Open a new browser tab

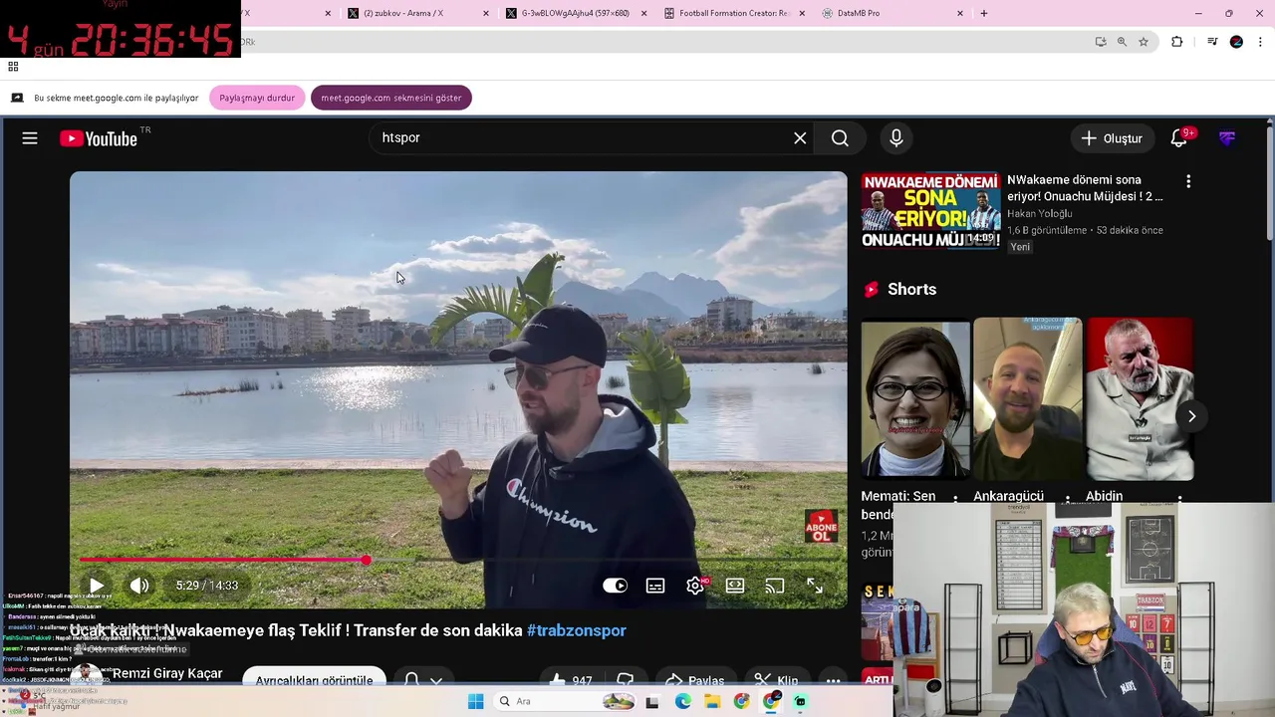[x=984, y=13]
